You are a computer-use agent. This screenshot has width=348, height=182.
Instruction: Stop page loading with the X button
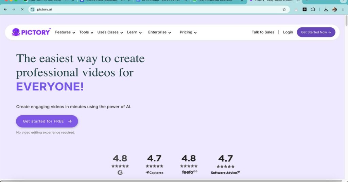(22, 9)
